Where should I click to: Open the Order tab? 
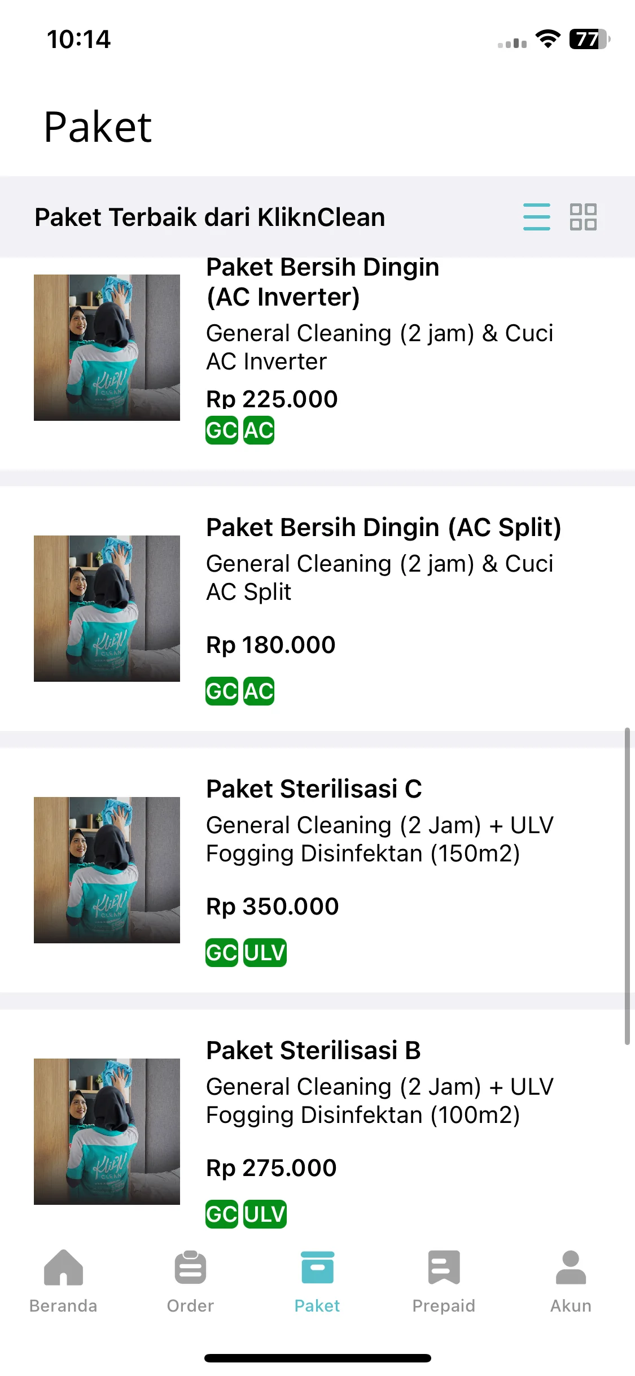pyautogui.click(x=190, y=1281)
